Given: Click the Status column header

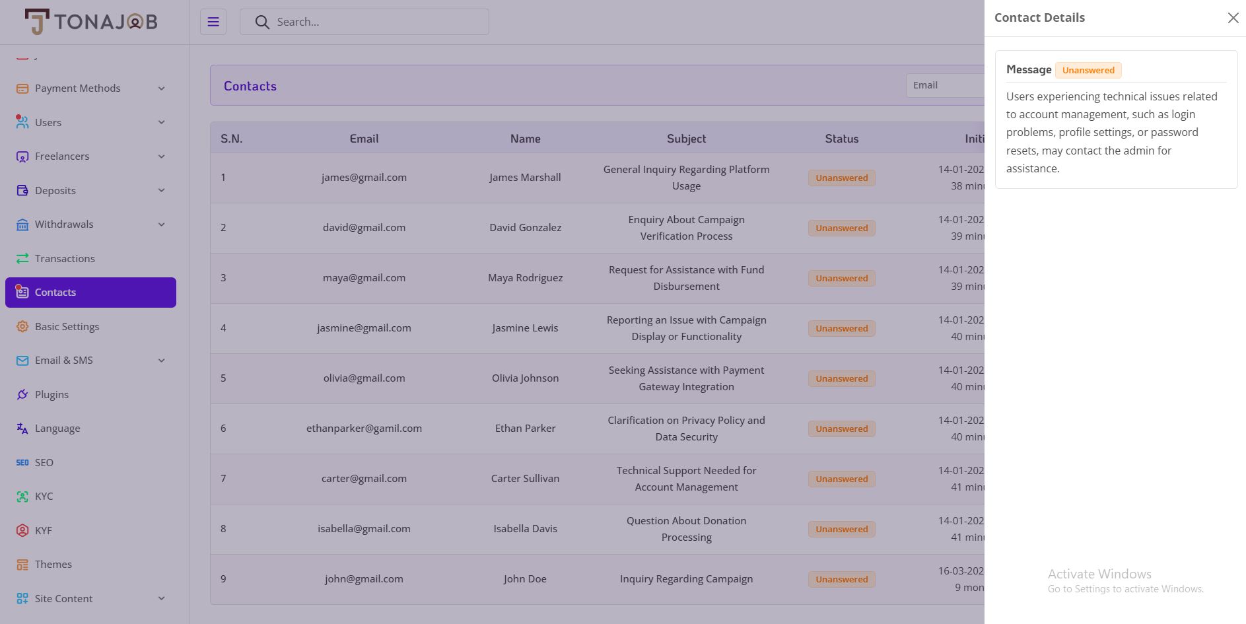Looking at the screenshot, I should 842,139.
